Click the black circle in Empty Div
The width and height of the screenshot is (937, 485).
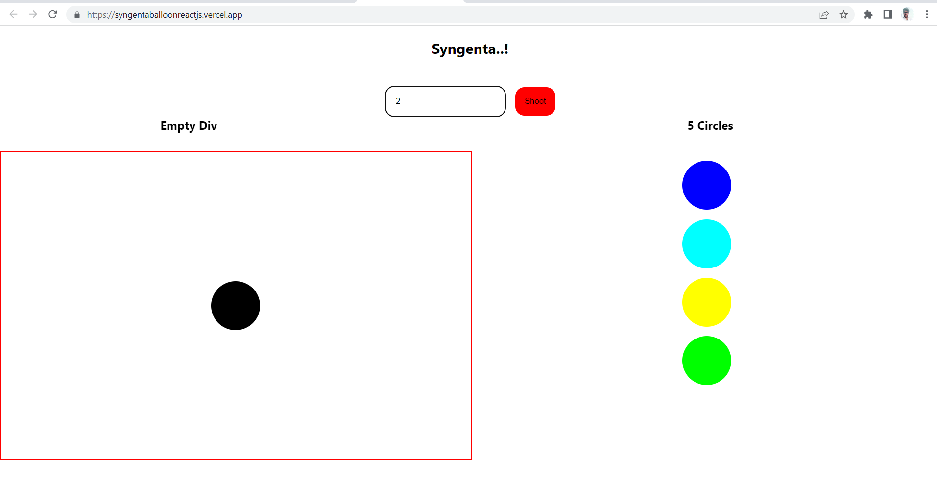(236, 306)
